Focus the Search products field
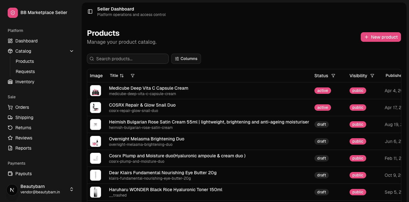Screen dimensions: 409x202 coord(128,59)
